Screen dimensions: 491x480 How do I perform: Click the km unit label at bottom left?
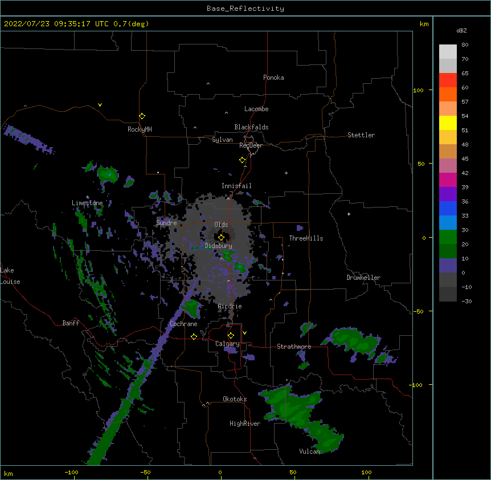[9, 473]
